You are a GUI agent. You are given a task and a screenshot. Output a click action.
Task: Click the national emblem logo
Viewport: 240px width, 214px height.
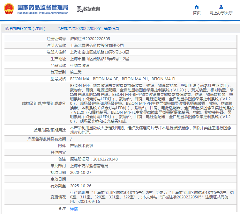click(9, 9)
